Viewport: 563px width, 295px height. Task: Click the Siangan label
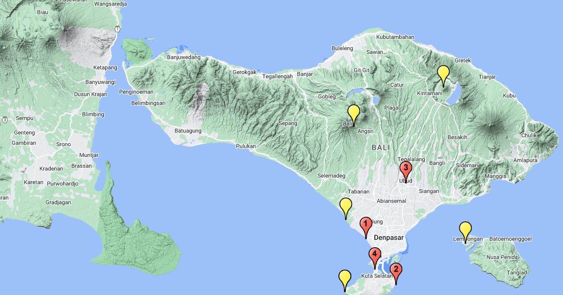tap(429, 191)
